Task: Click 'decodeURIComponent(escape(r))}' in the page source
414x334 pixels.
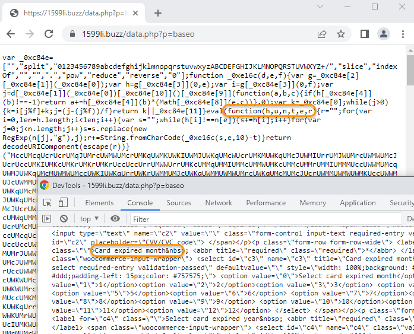Action: click(66, 147)
